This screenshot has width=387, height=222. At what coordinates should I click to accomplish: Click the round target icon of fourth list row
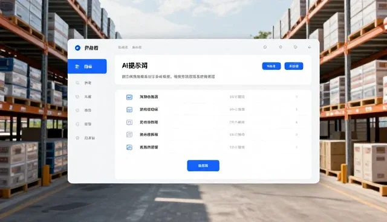coord(129,135)
